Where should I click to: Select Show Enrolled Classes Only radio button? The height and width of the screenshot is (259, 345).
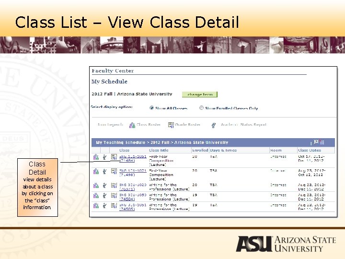click(201, 108)
